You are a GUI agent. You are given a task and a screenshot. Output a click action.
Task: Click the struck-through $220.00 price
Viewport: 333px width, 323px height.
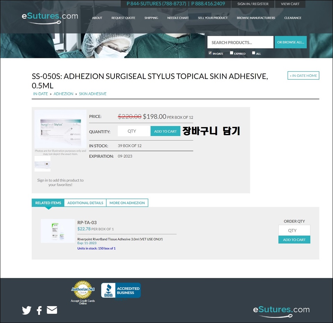[x=129, y=116]
